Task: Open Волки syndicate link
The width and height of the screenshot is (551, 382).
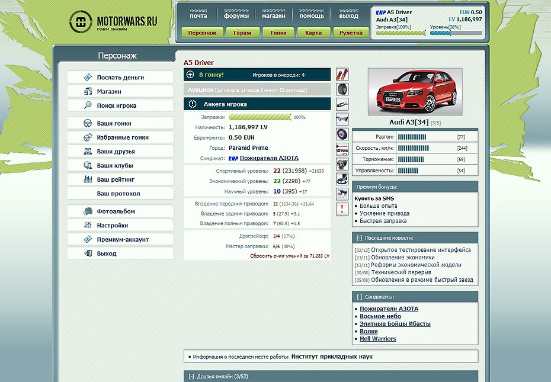Action: pyautogui.click(x=369, y=331)
